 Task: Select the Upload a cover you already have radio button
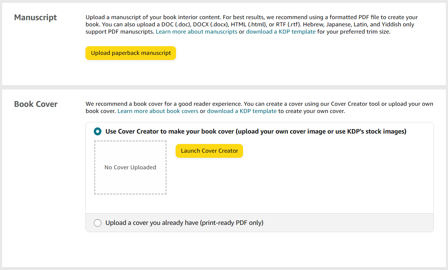click(x=97, y=223)
